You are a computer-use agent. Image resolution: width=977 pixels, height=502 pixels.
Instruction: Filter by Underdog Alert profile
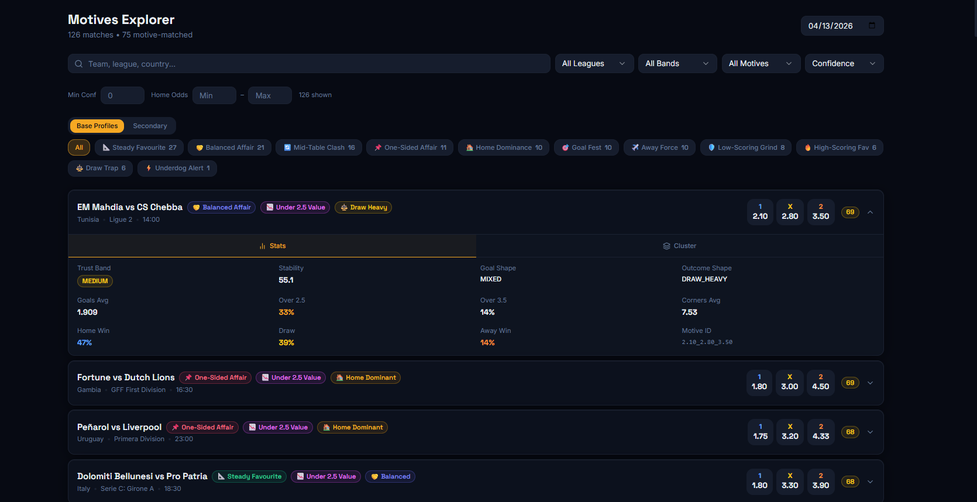coord(177,168)
